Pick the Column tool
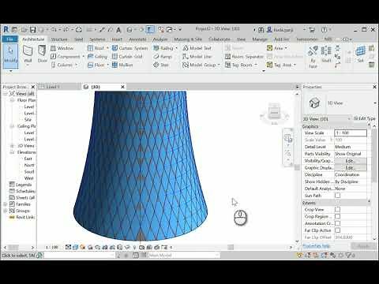The height and width of the screenshot is (284, 379). [x=62, y=65]
